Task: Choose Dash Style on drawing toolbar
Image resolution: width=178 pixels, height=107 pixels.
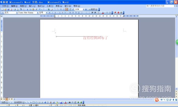Action: coord(72,102)
